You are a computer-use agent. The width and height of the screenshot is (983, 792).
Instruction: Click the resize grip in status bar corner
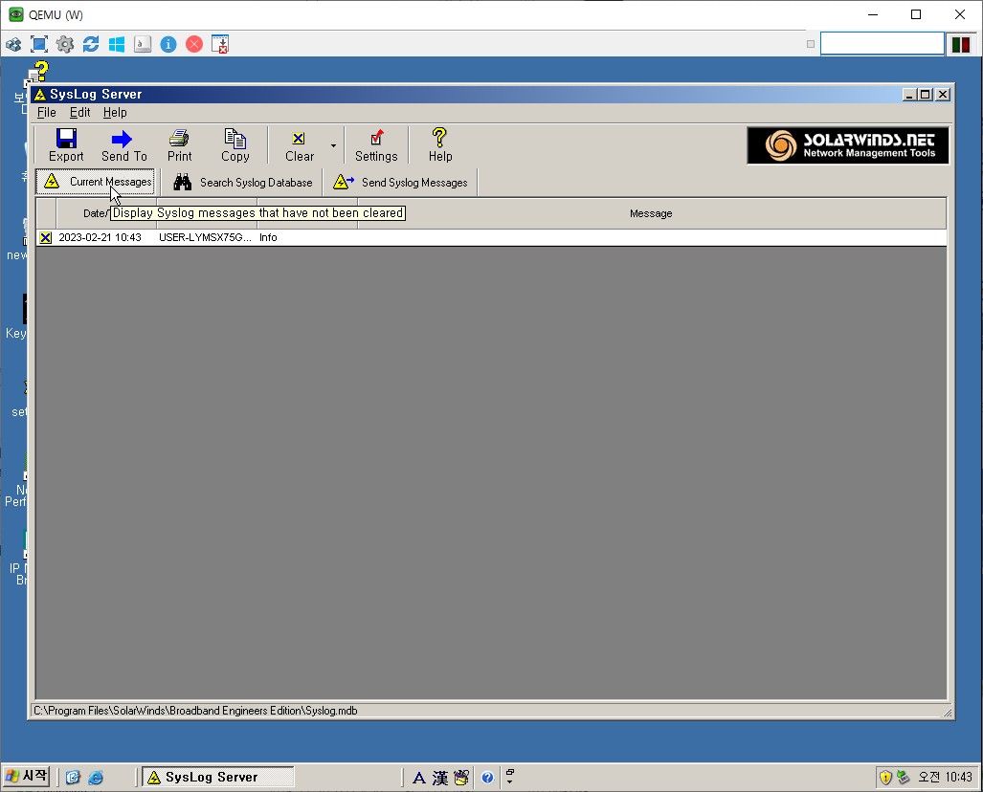click(x=948, y=712)
